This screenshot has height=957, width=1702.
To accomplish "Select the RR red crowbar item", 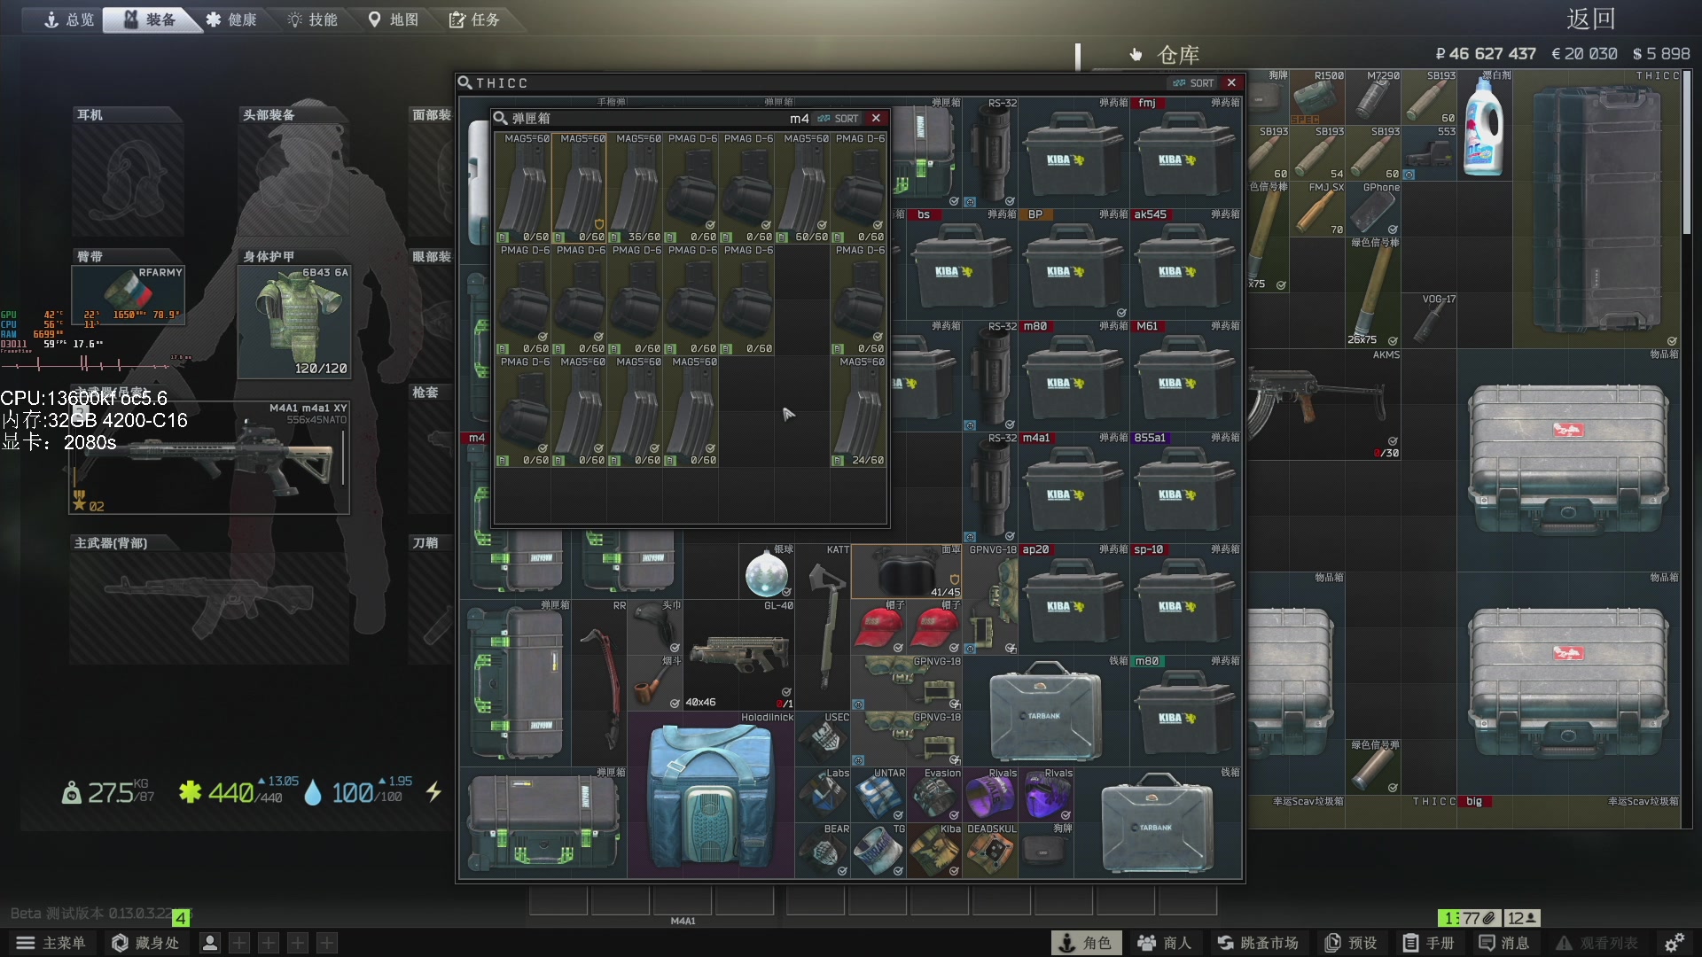I will 600,682.
